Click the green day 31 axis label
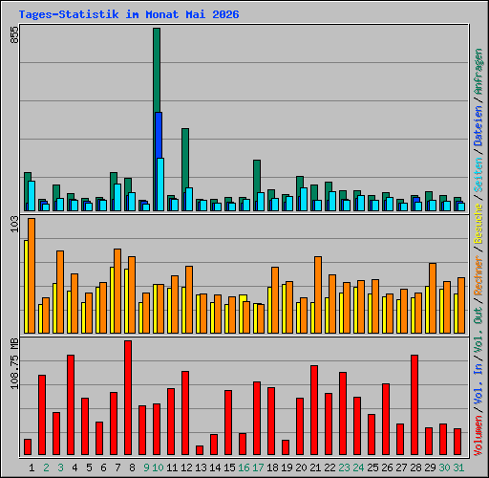The height and width of the screenshot is (478, 489). [x=458, y=467]
